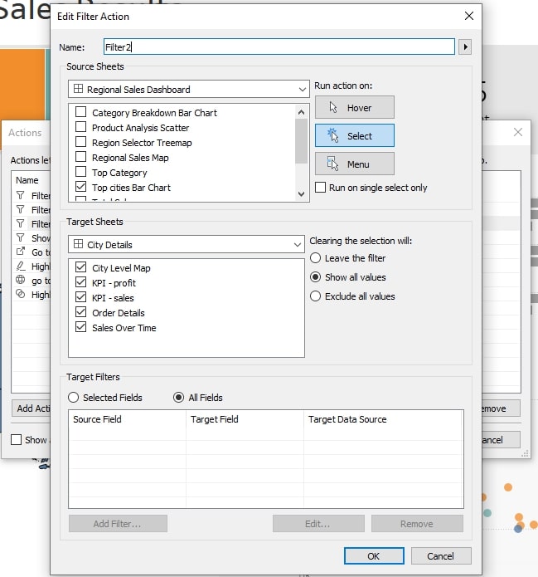Toggle the Show checkbox in Actions dialog

(x=17, y=440)
